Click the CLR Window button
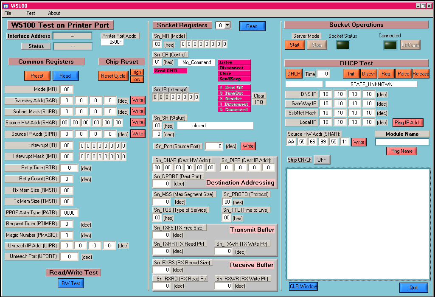This screenshot has width=435, height=297. (x=303, y=286)
